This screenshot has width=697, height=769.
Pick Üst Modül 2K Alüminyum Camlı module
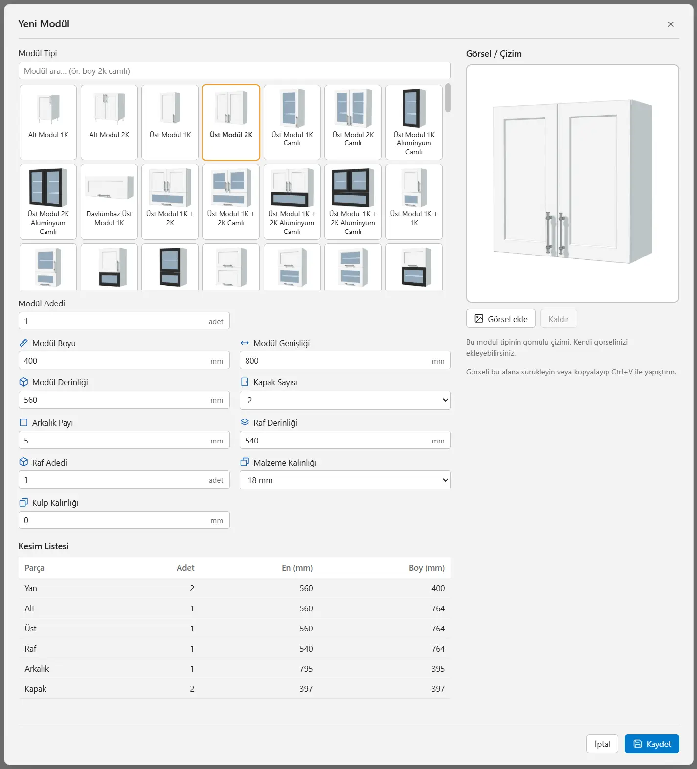[x=48, y=202]
